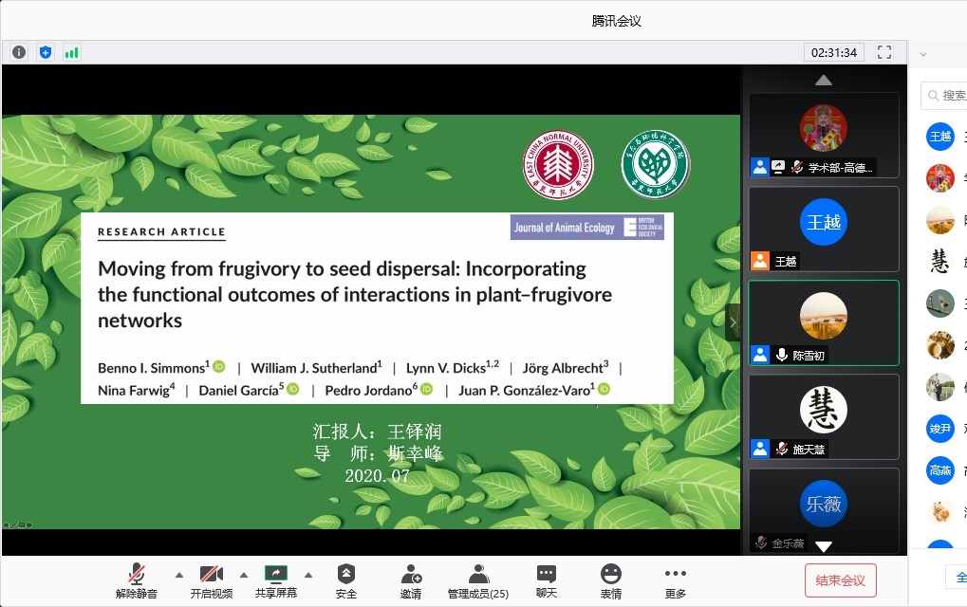Click the 结束会议 end meeting button
967x607 pixels.
[840, 580]
